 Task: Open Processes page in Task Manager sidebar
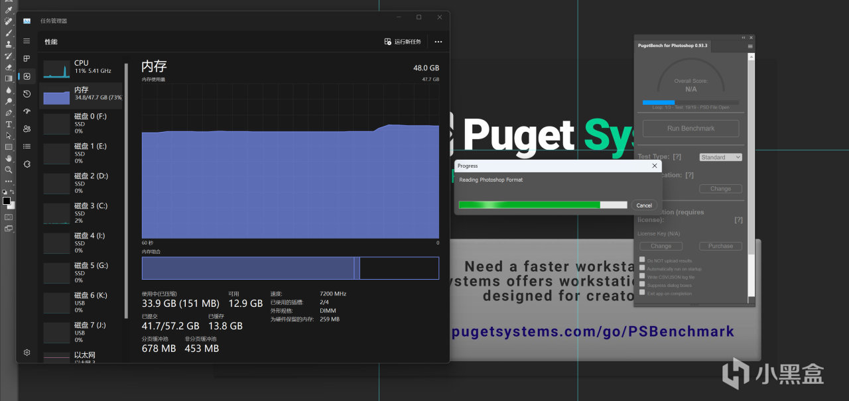27,58
